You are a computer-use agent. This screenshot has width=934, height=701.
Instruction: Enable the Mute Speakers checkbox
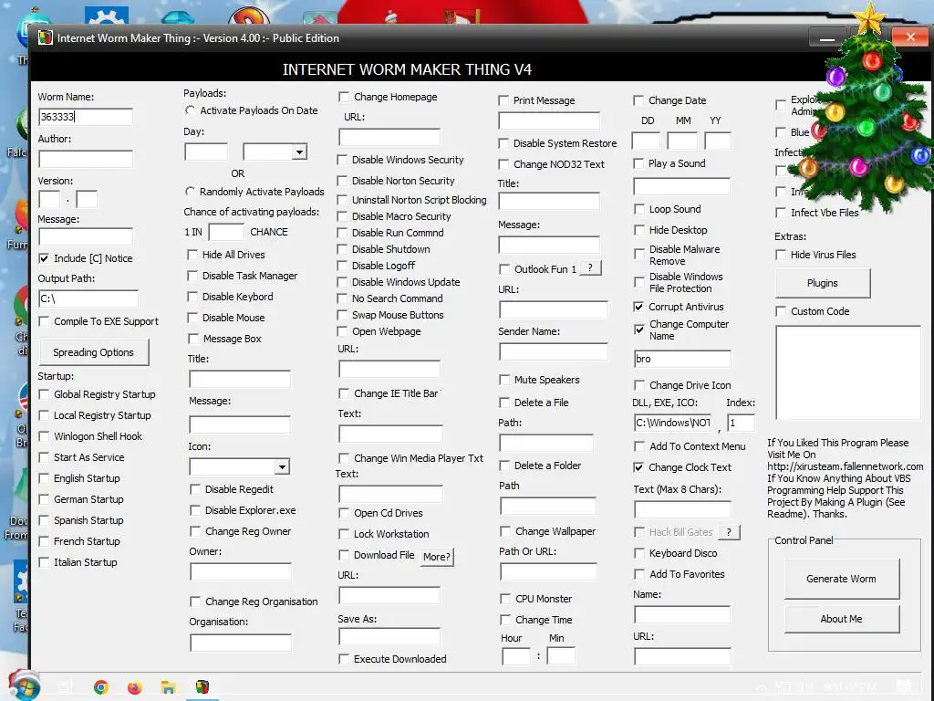(504, 380)
